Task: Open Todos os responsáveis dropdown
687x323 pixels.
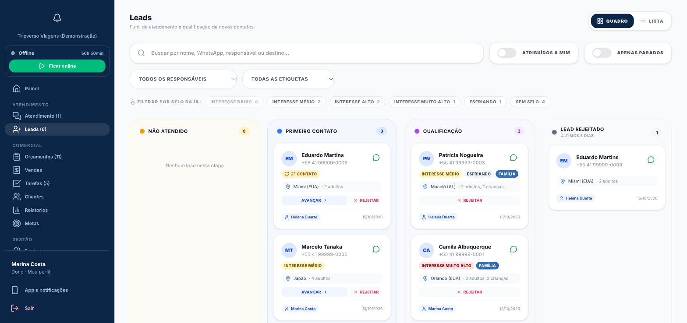Action: point(183,79)
